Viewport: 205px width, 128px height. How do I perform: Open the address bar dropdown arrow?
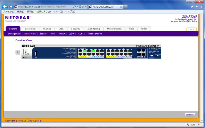(x=77, y=6)
